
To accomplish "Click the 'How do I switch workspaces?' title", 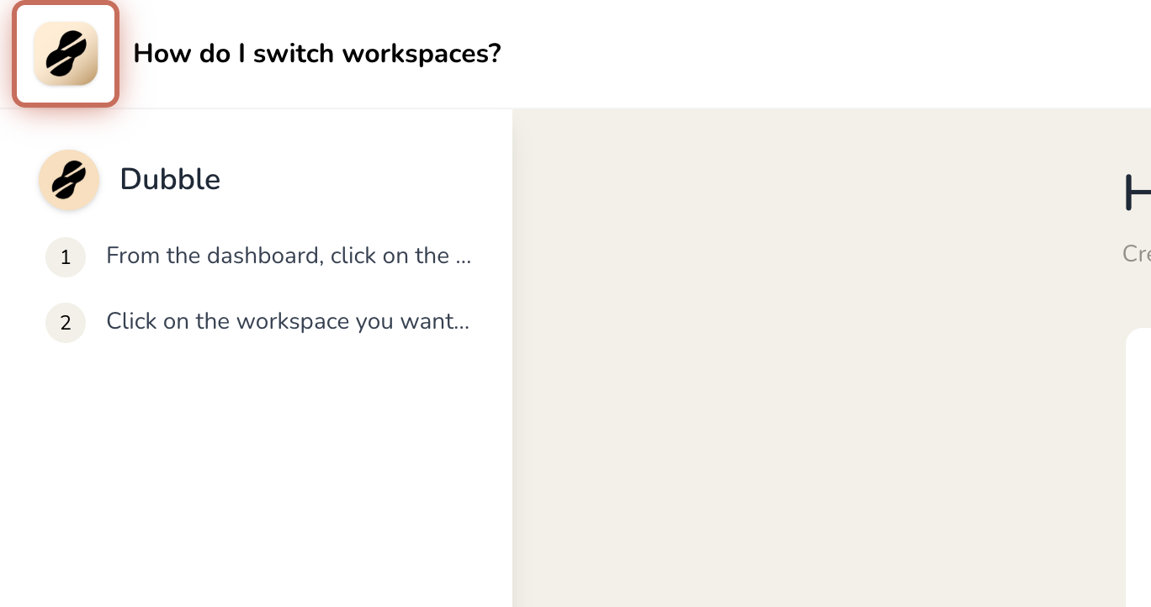I will 316,54.
